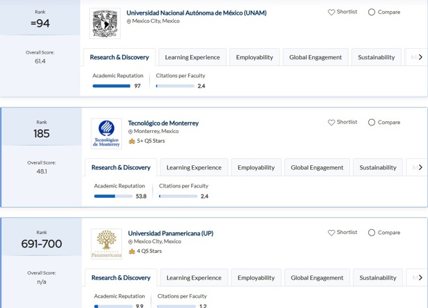
Task: Open Employability tab for UNAM
Action: pyautogui.click(x=254, y=57)
